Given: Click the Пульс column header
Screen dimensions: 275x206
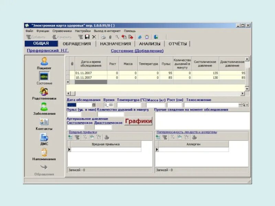Looking at the screenshot, I should coord(166,64).
